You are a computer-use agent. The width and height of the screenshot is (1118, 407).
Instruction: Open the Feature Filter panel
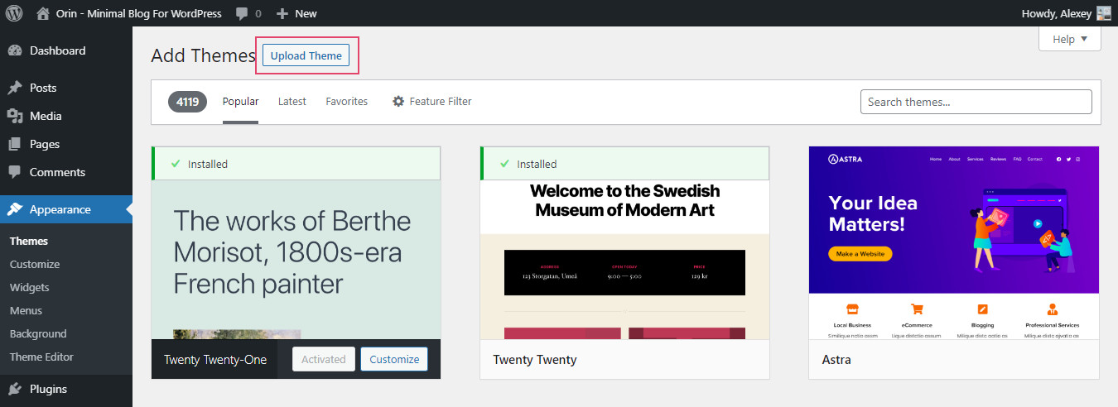[x=431, y=101]
